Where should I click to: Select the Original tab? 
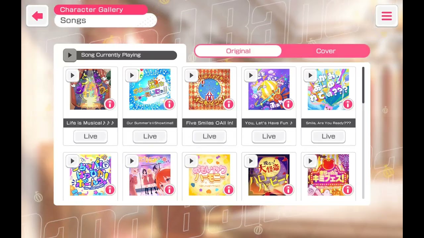pyautogui.click(x=238, y=51)
